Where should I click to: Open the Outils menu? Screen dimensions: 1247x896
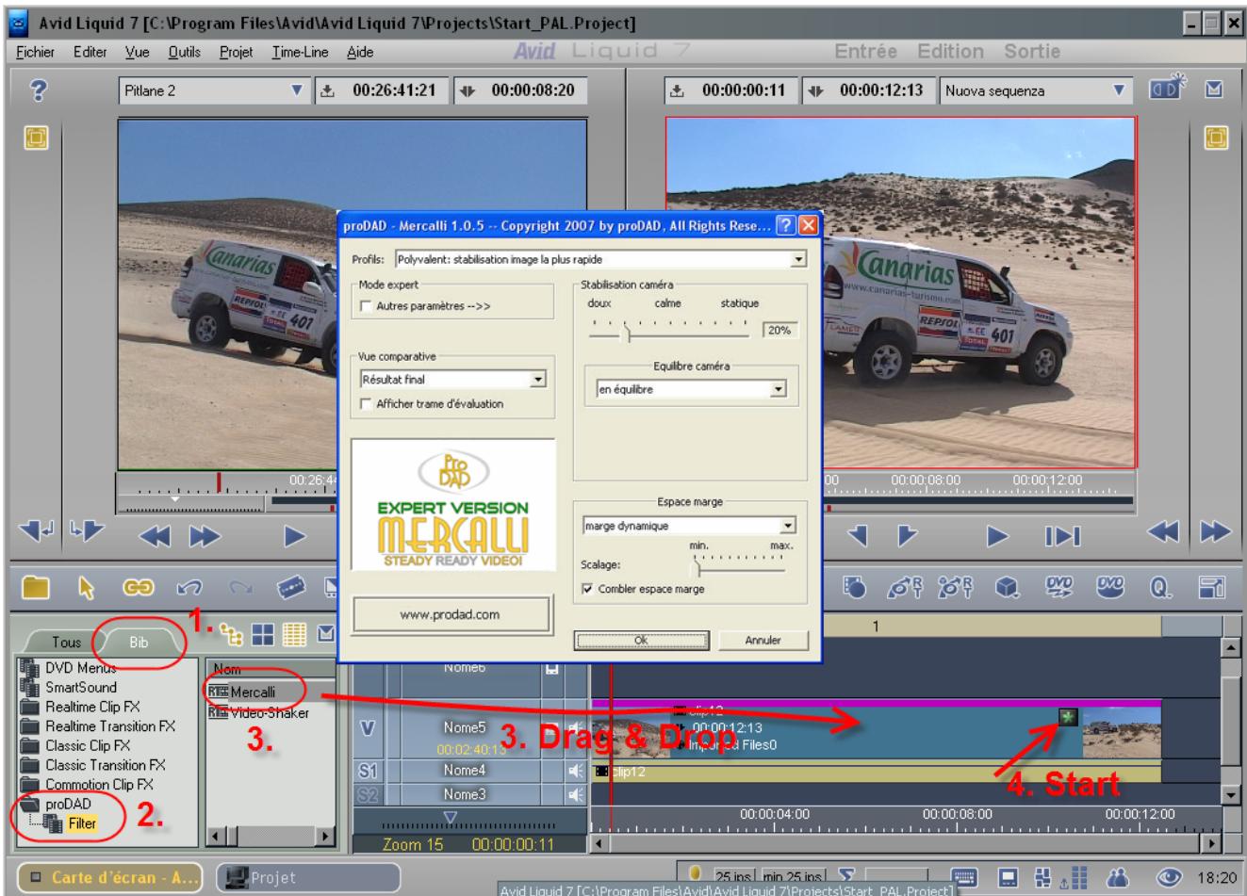click(x=185, y=52)
